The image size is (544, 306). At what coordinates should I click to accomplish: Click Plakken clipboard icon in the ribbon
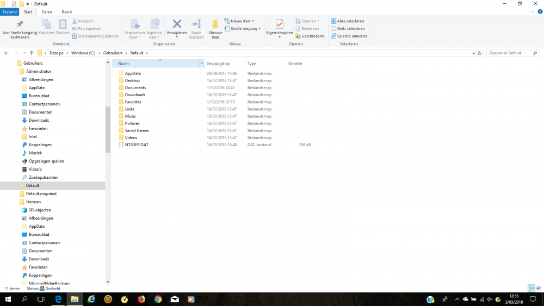[x=63, y=24]
